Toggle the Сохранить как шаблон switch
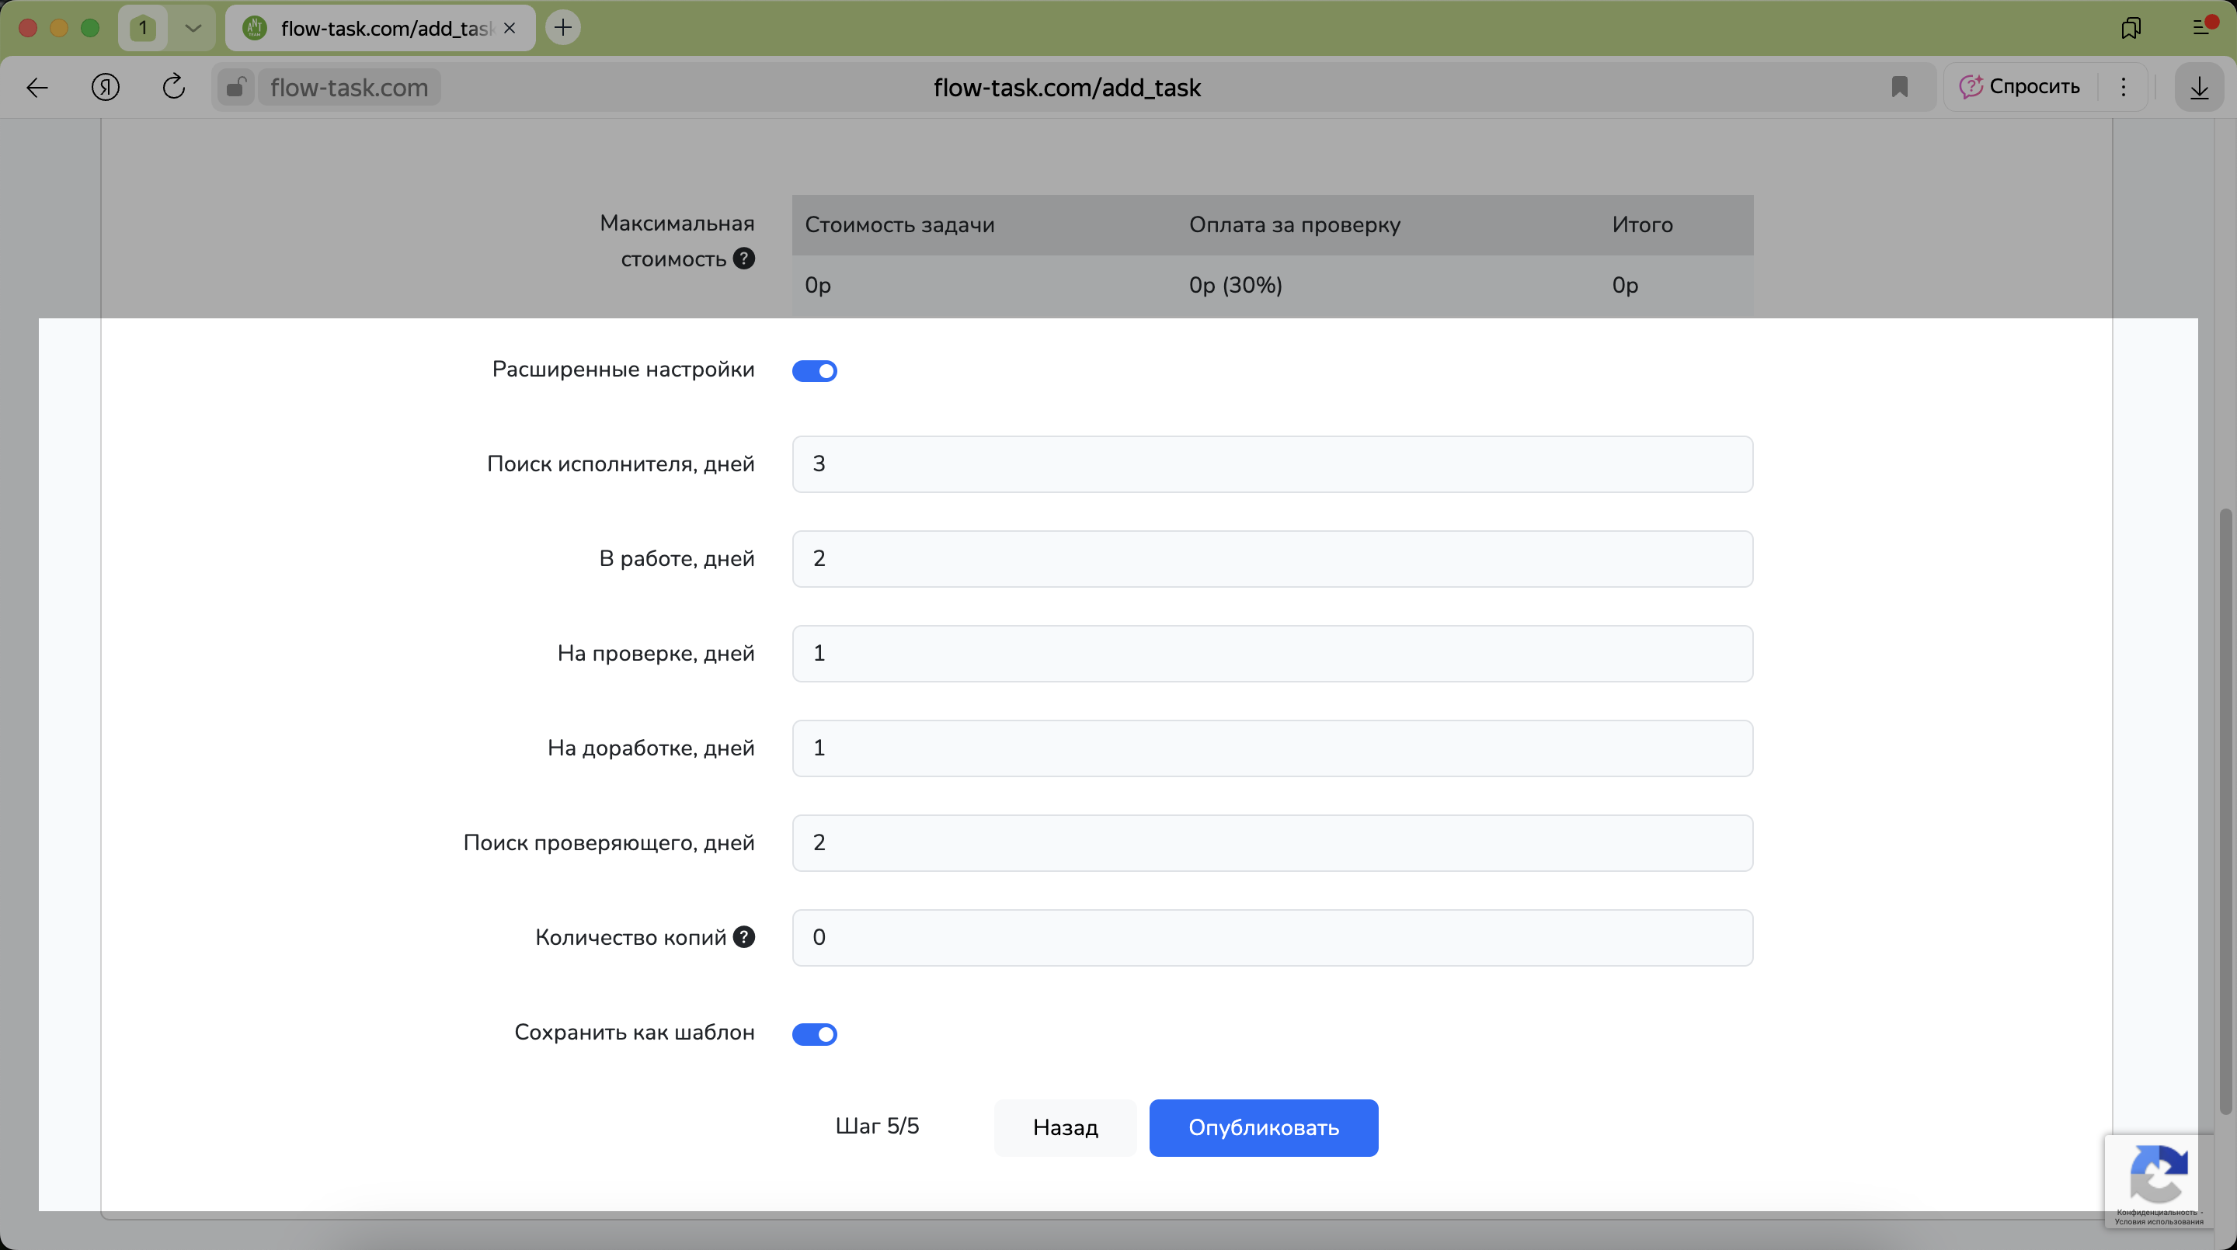Viewport: 2237px width, 1250px height. click(x=814, y=1034)
